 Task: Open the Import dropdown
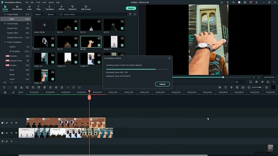pos(40,14)
